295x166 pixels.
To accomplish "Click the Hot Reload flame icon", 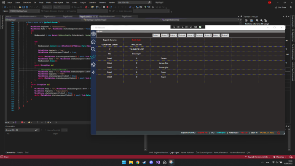I will (86, 7).
